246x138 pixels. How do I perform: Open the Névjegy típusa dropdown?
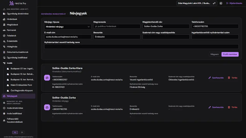(68, 27)
